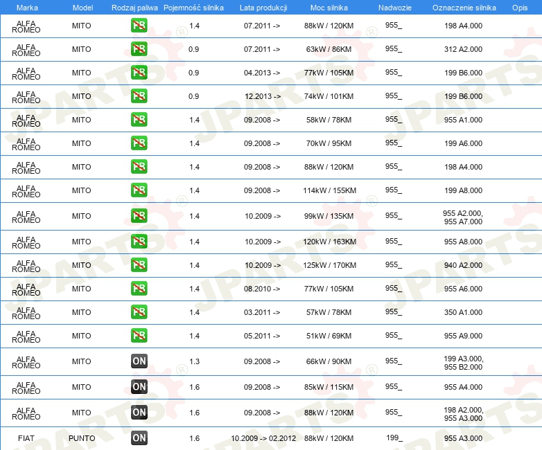The image size is (542, 450).
Task: Click the Rodzaj paliwa column header
Action: [x=134, y=8]
